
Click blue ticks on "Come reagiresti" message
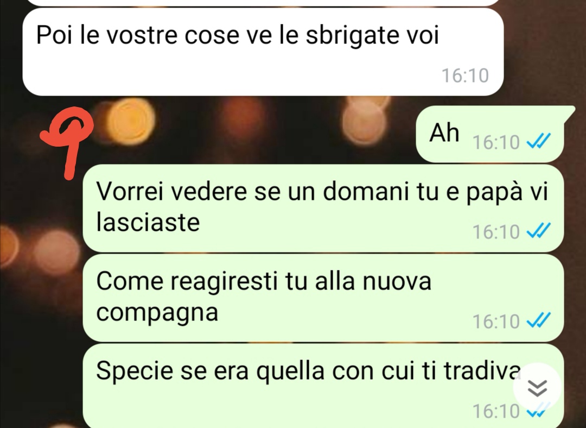pos(539,320)
